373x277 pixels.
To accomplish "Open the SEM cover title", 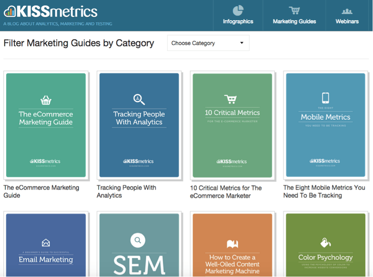I will 139,265.
